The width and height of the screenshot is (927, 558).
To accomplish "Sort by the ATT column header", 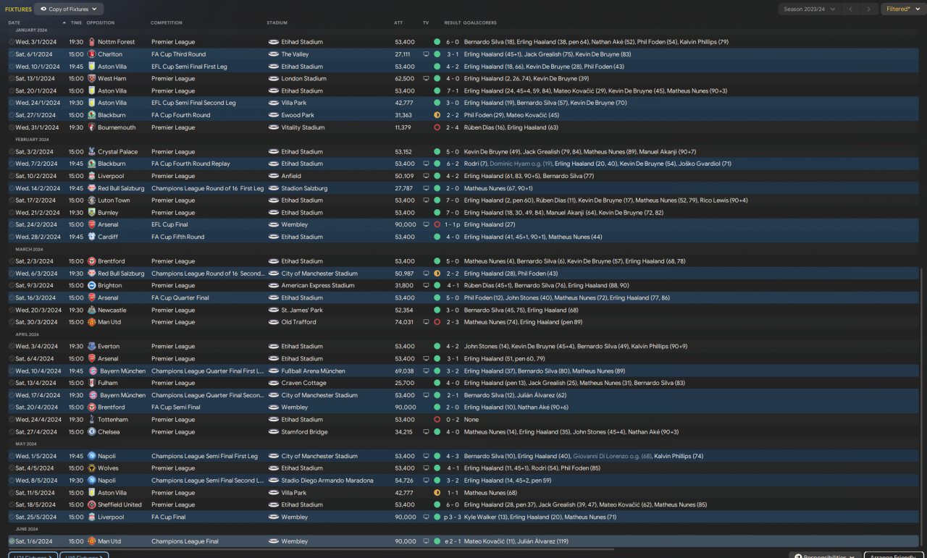I will click(x=398, y=23).
